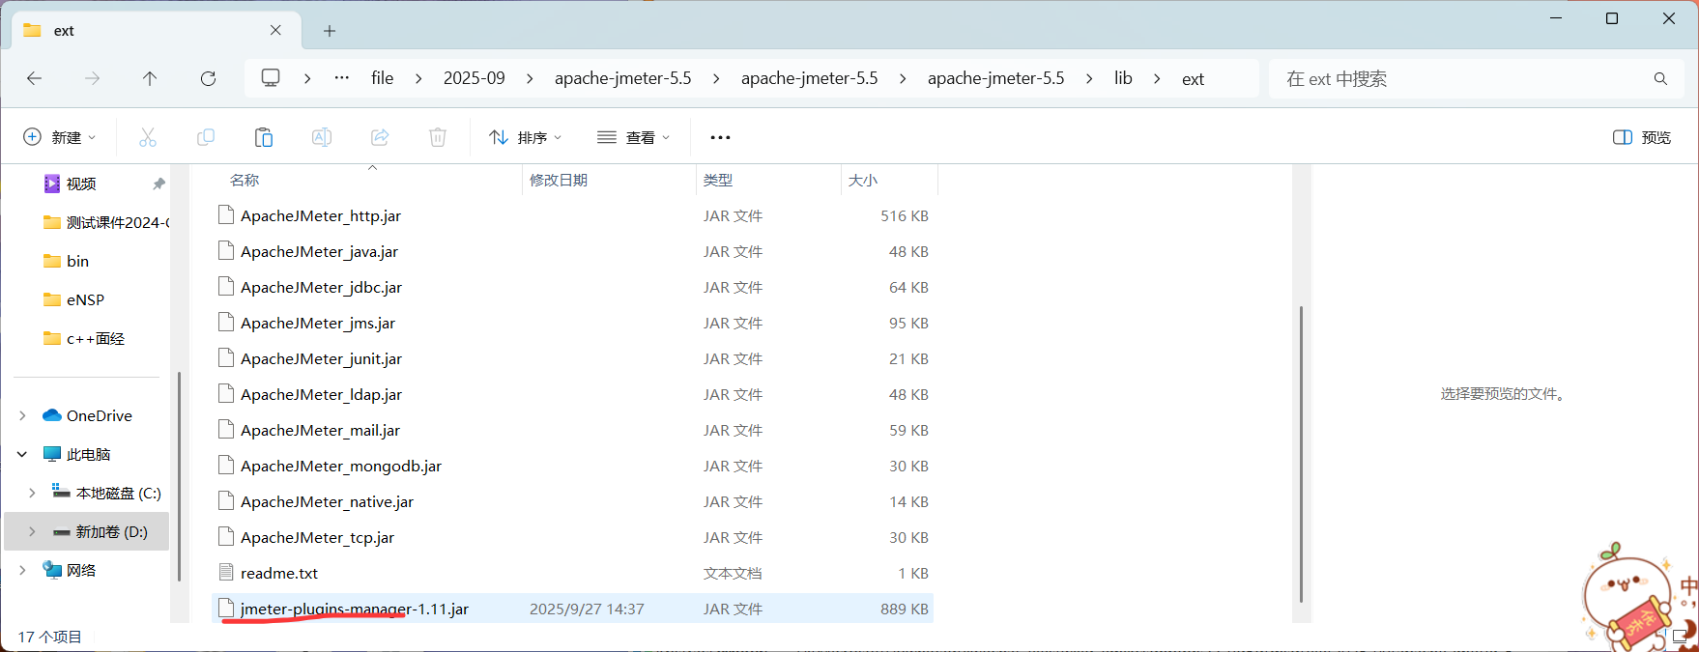Select 网络 in navigation pane

(x=81, y=570)
